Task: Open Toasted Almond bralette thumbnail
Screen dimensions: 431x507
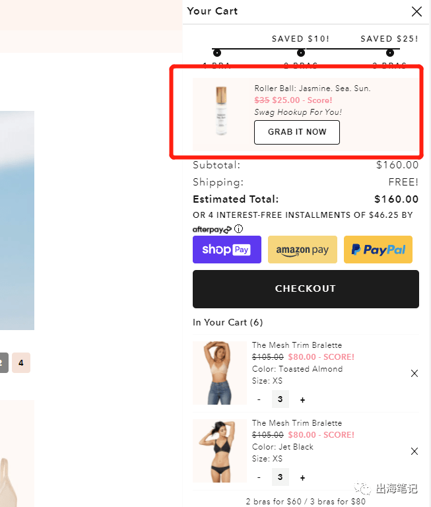Action: (x=220, y=373)
